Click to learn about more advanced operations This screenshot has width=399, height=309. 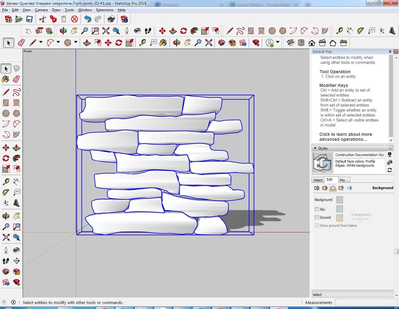click(x=345, y=137)
